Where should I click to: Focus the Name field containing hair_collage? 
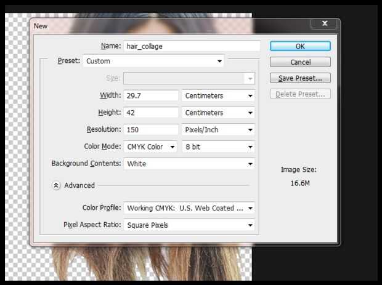tap(192, 46)
